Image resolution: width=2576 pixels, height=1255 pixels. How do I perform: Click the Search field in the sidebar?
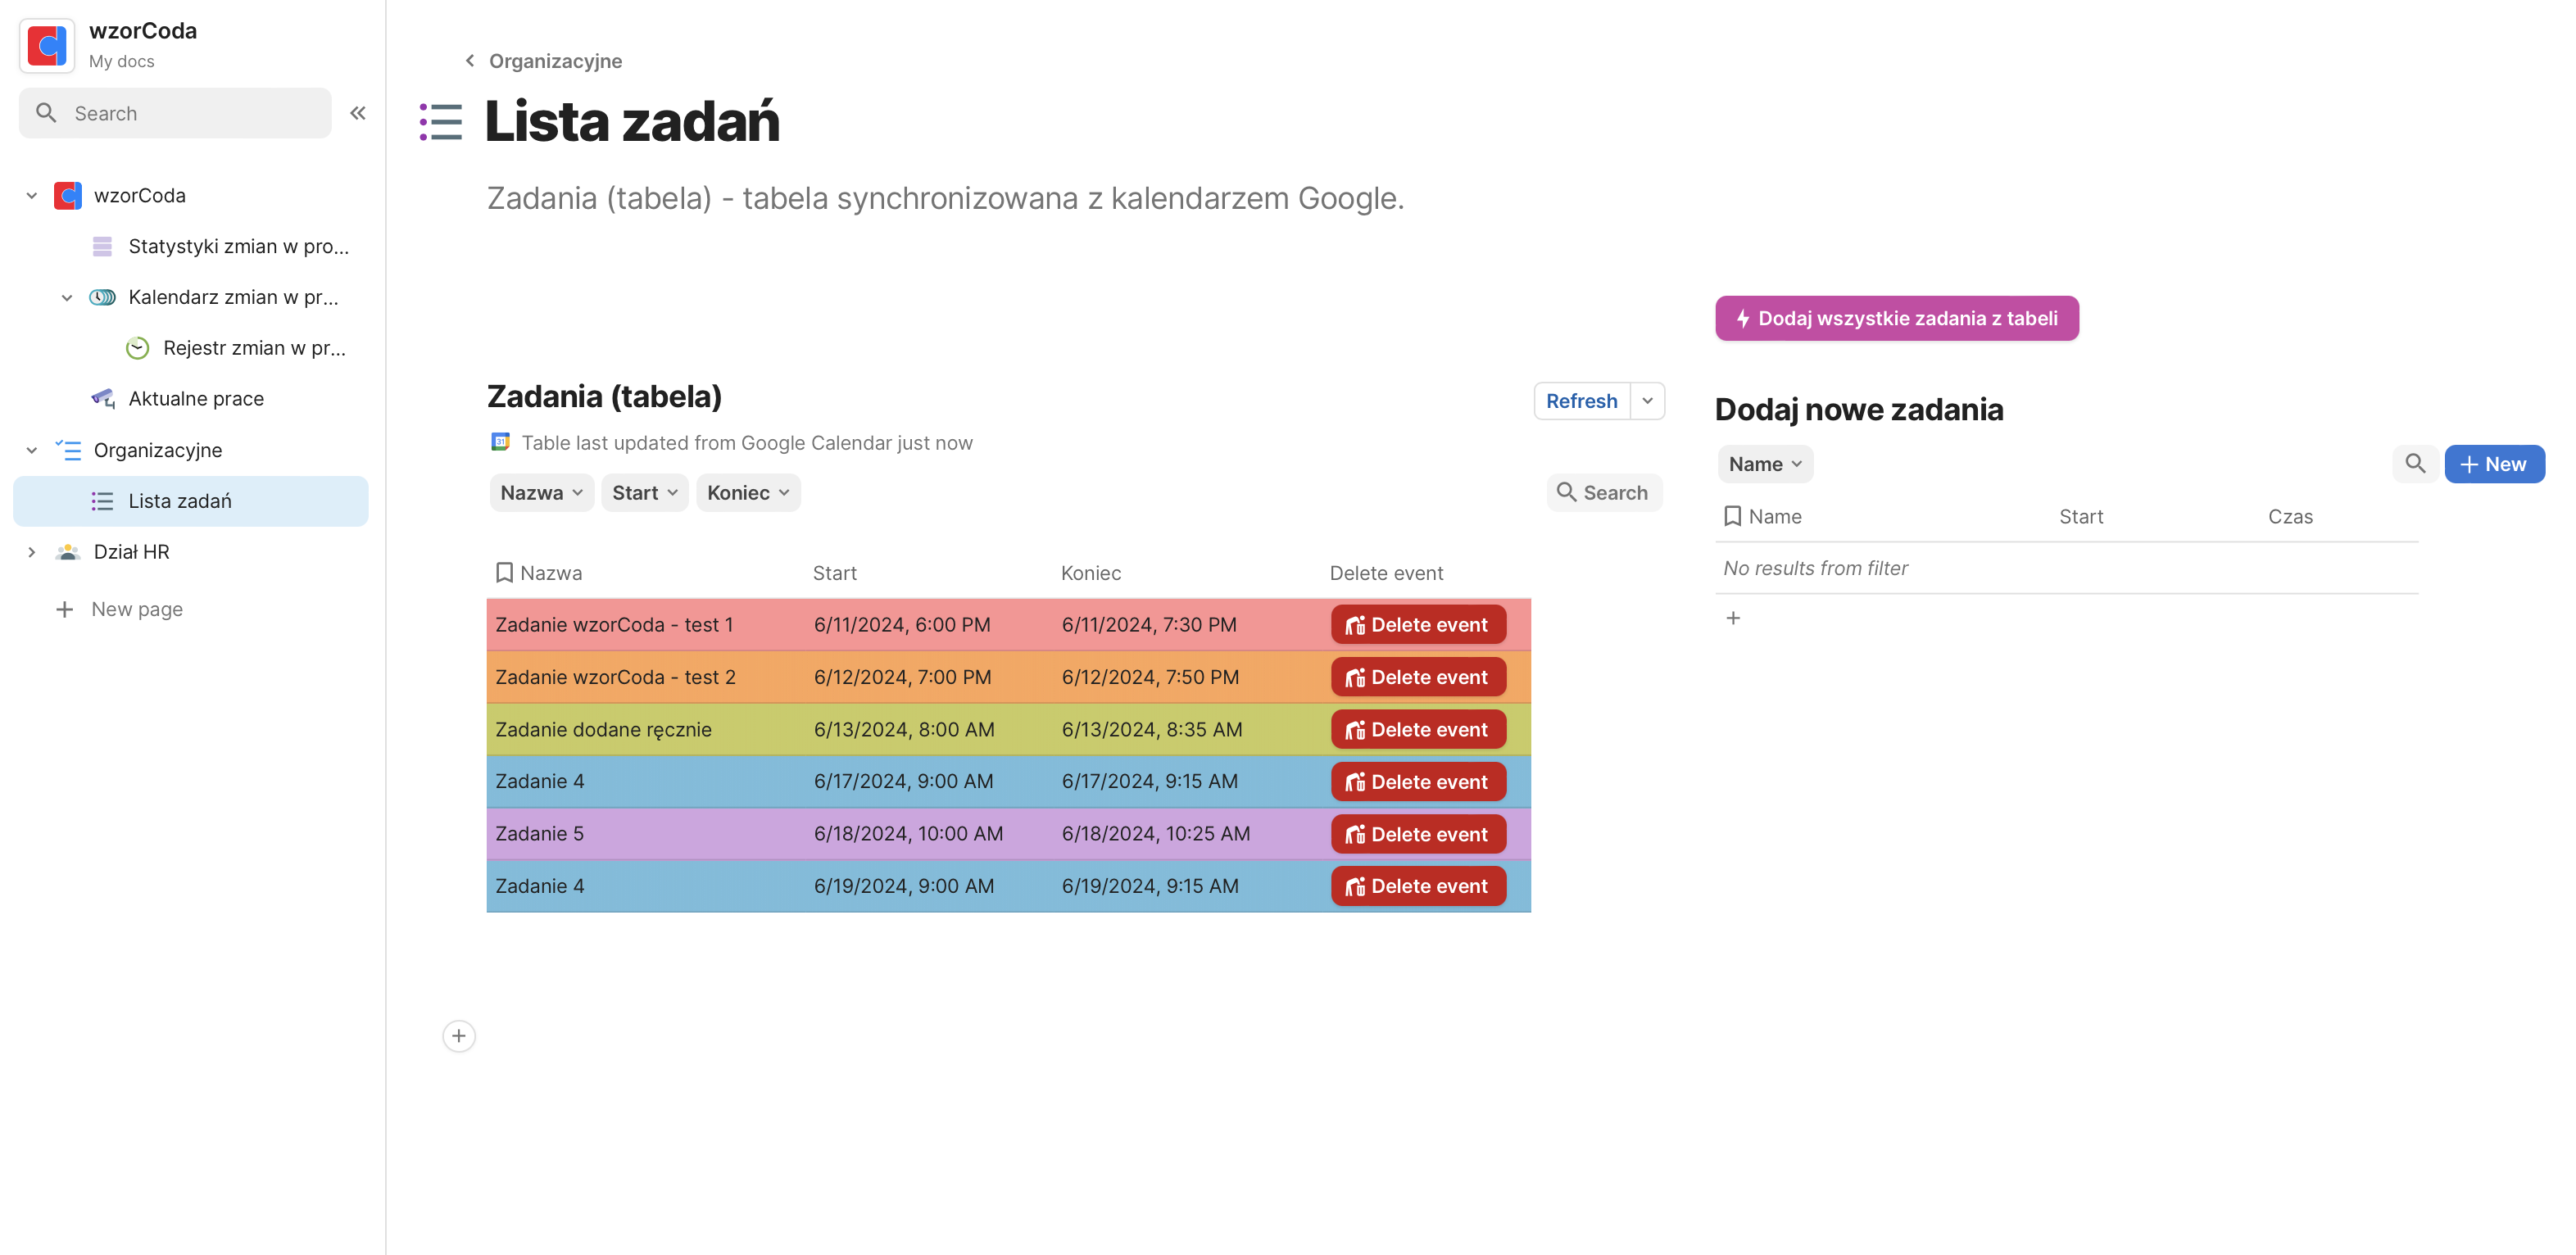point(174,112)
